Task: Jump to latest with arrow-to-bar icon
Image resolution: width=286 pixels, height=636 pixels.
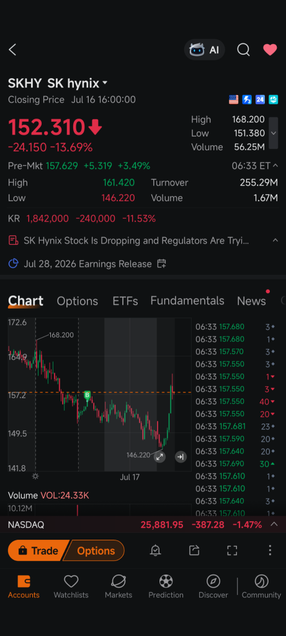Action: pos(181,457)
